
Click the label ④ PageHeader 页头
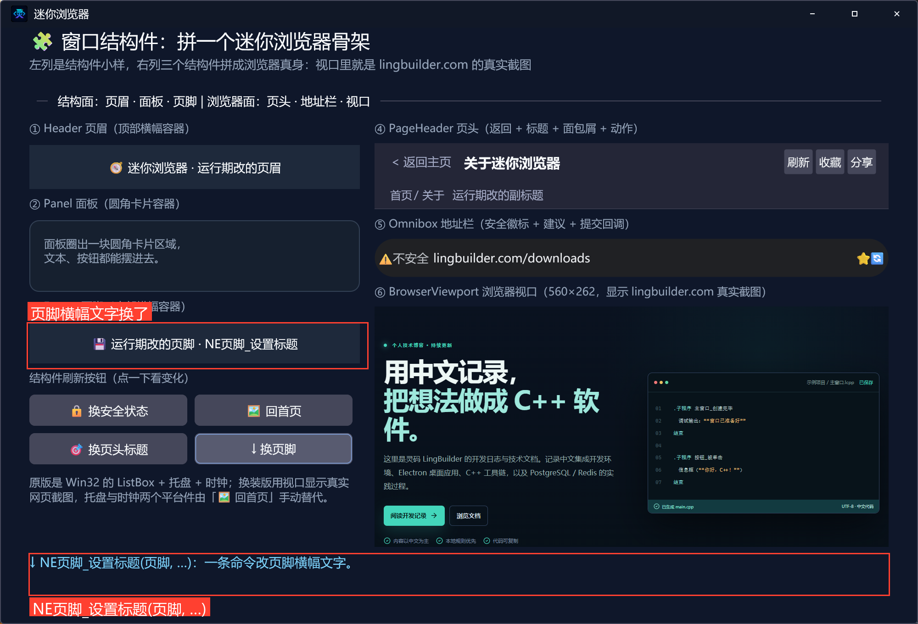(x=427, y=128)
